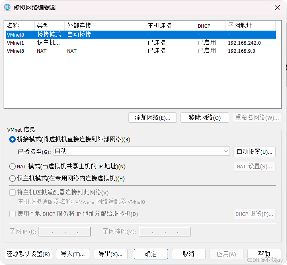287x265 pixels.
Task: Click the 类型 column header
Action: tap(49, 25)
